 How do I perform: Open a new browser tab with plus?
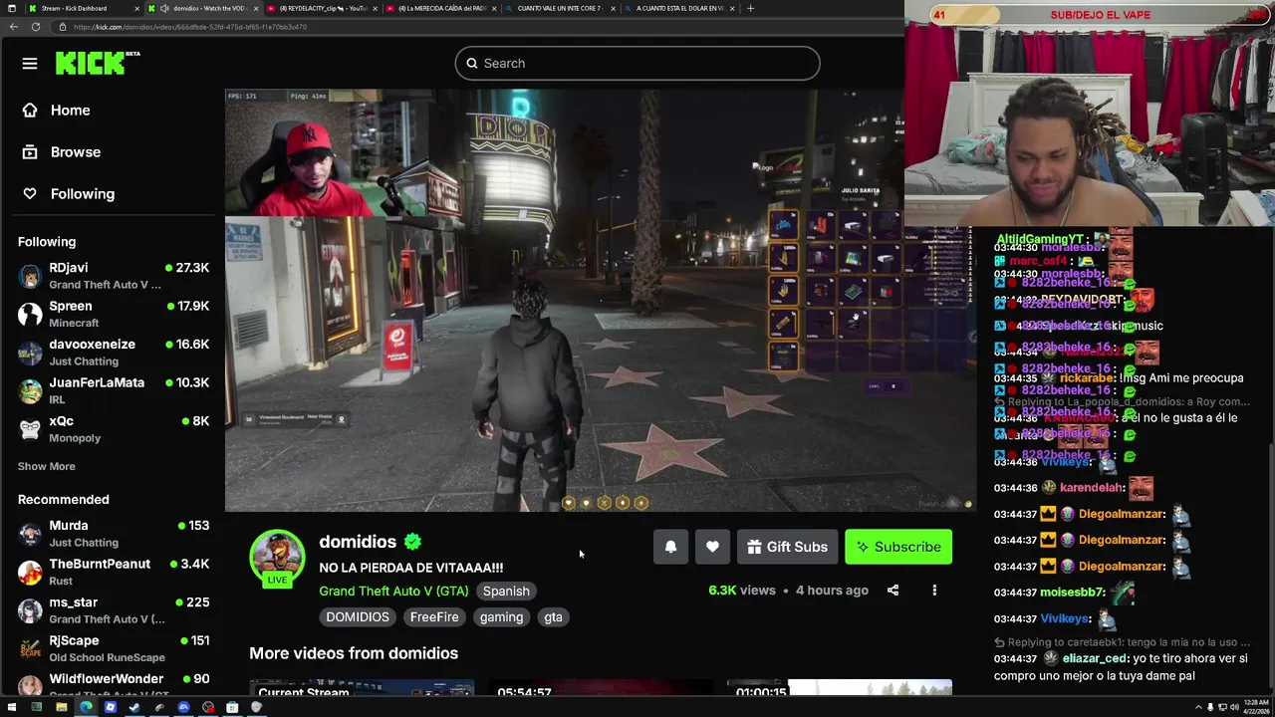[750, 8]
